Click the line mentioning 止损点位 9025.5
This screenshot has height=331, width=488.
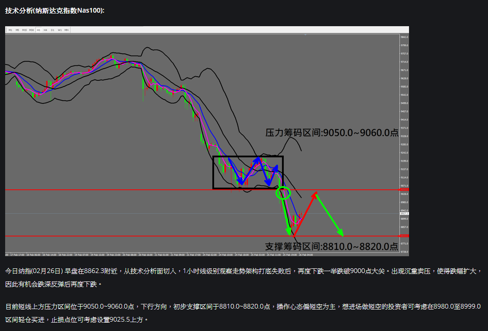pos(77,320)
